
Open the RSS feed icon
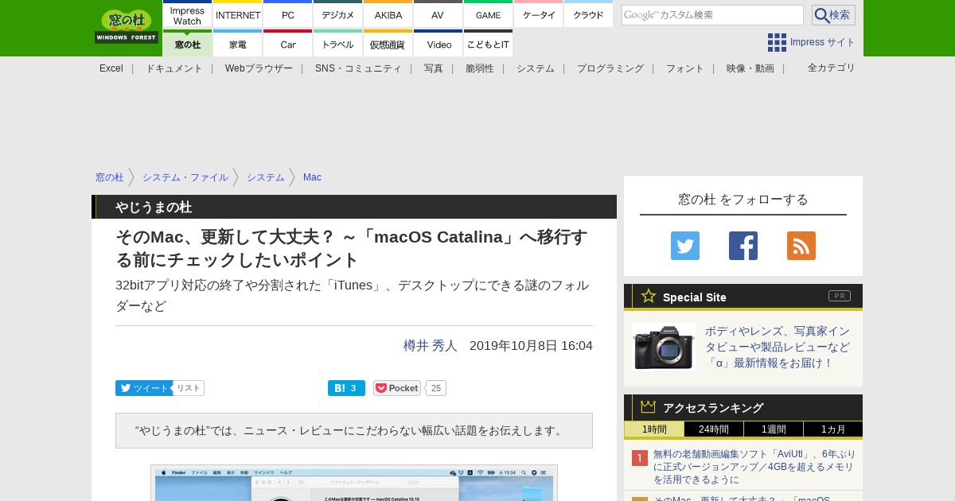pos(801,246)
